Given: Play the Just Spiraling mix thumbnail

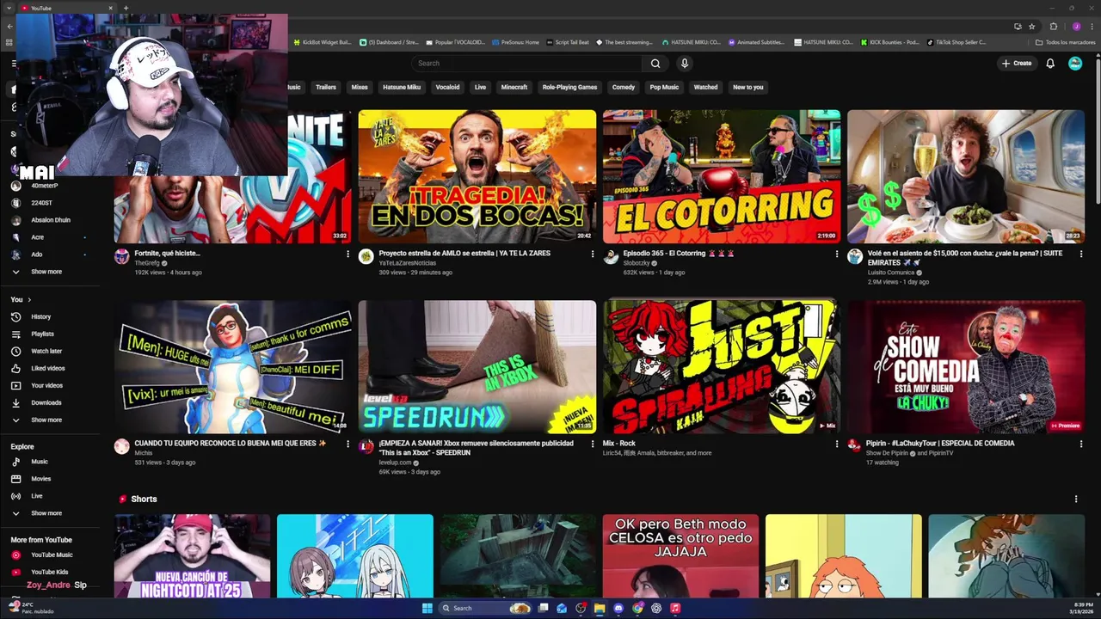Looking at the screenshot, I should click(722, 367).
